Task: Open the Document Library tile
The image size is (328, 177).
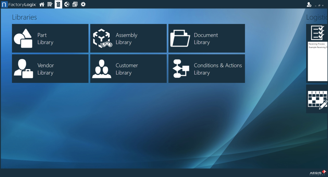Action: click(x=206, y=39)
